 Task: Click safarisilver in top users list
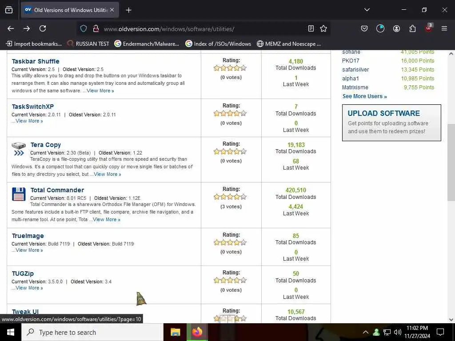tap(355, 70)
